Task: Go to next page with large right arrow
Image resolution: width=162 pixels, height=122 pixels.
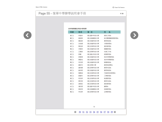Action: pyautogui.click(x=134, y=35)
